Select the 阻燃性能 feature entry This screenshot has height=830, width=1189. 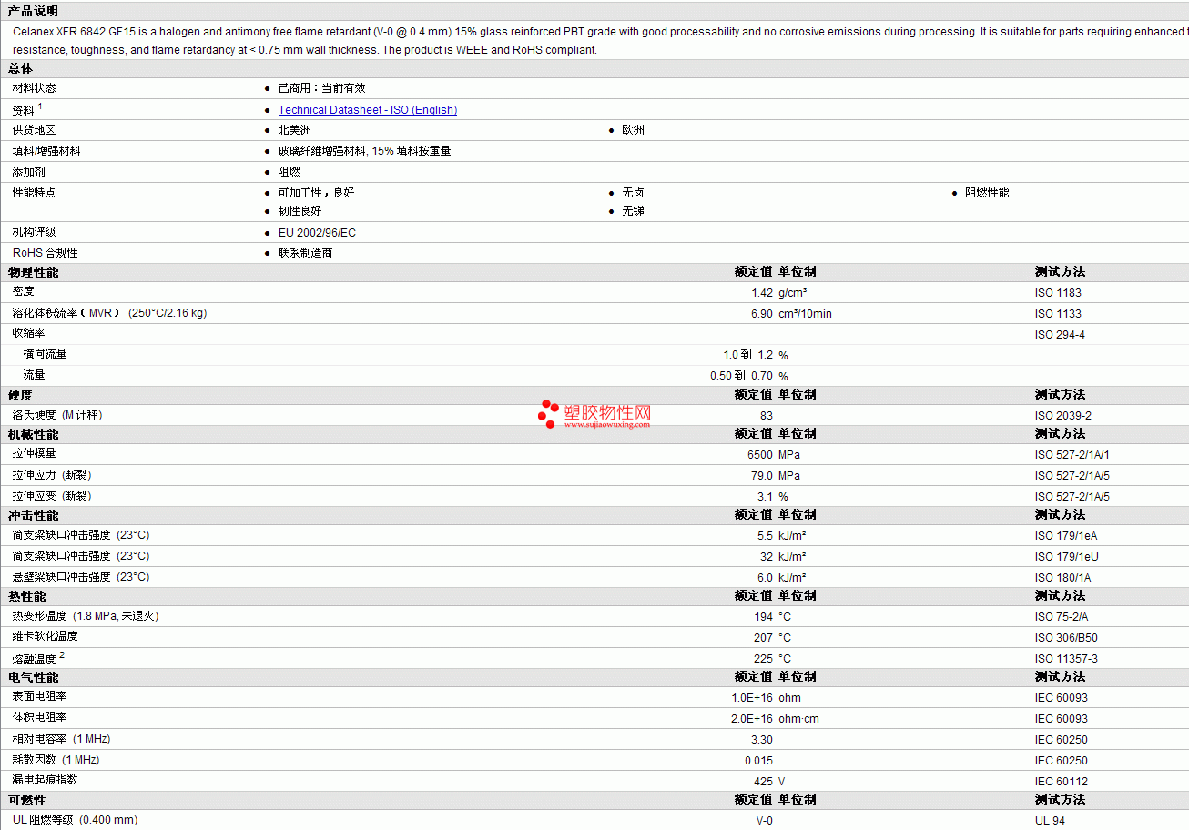point(987,193)
